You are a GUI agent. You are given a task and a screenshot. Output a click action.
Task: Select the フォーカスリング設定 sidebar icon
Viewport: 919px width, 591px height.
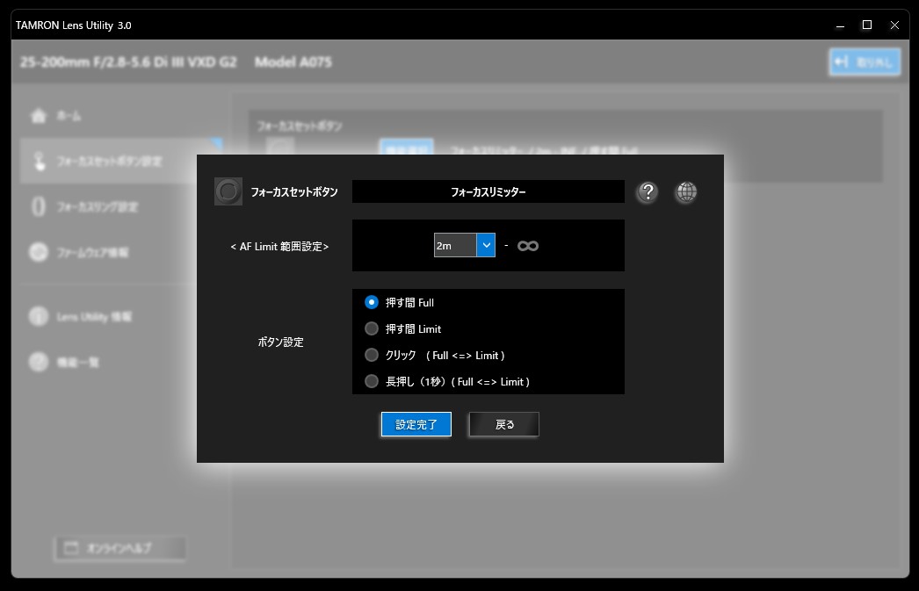[x=38, y=207]
